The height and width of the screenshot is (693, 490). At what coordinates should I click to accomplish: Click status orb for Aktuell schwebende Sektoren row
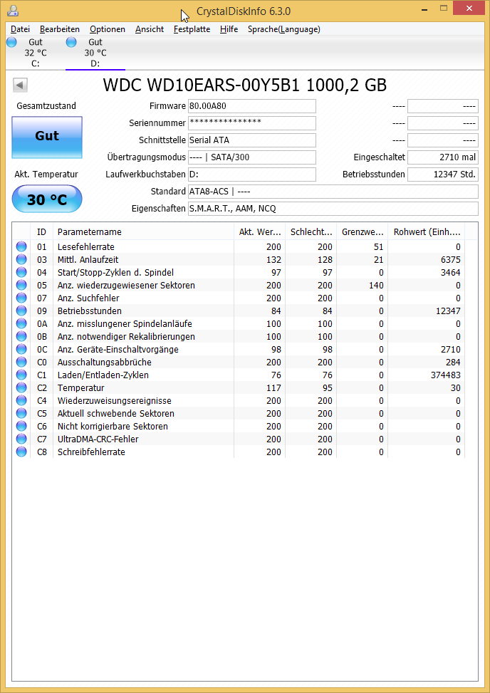pos(21,413)
